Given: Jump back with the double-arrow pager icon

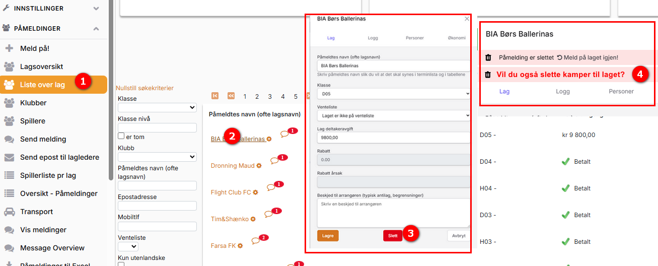Looking at the screenshot, I should pyautogui.click(x=231, y=96).
